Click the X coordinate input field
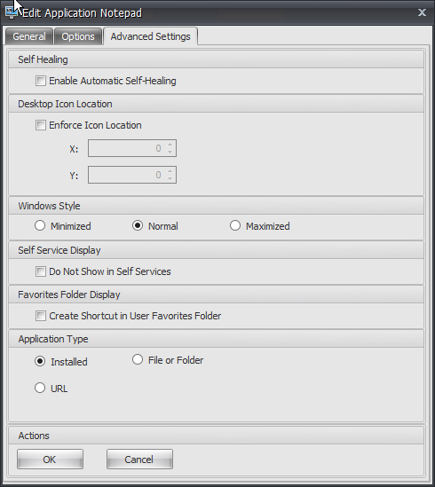Viewport: 435px width, 487px height. coord(132,148)
